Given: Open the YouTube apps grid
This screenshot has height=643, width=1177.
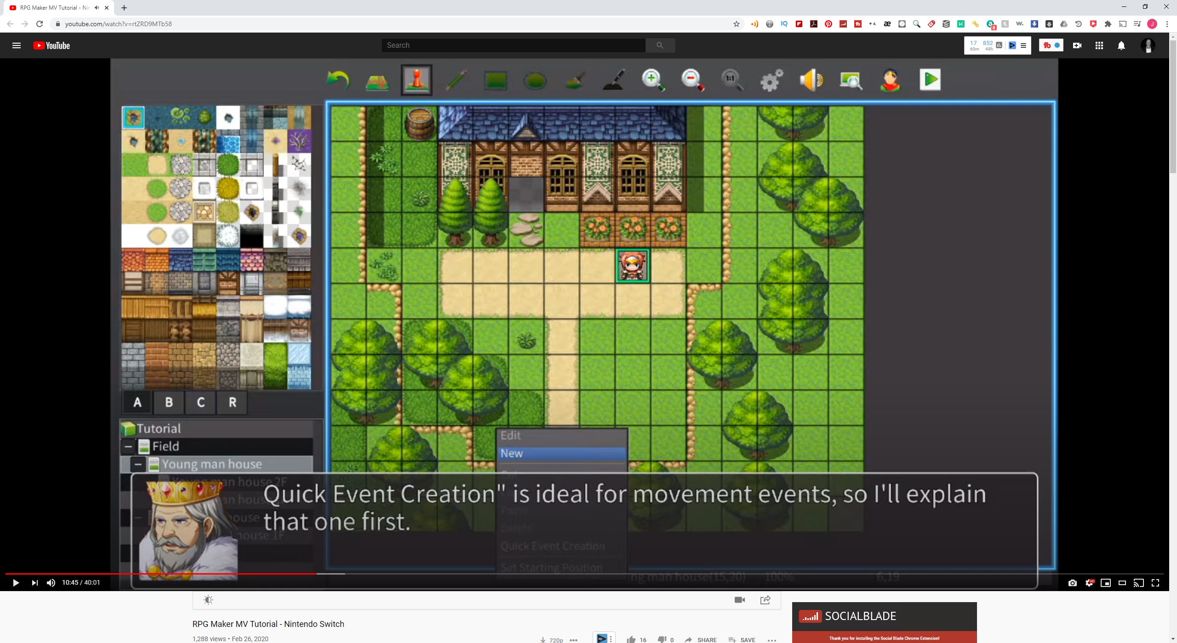Looking at the screenshot, I should coord(1099,45).
